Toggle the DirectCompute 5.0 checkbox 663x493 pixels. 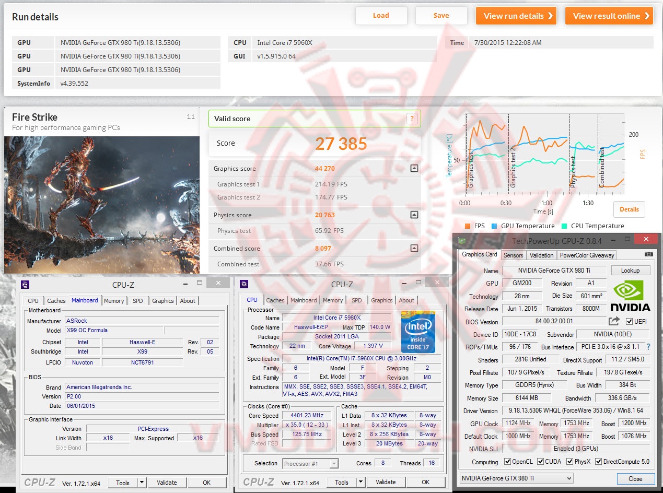[x=598, y=462]
